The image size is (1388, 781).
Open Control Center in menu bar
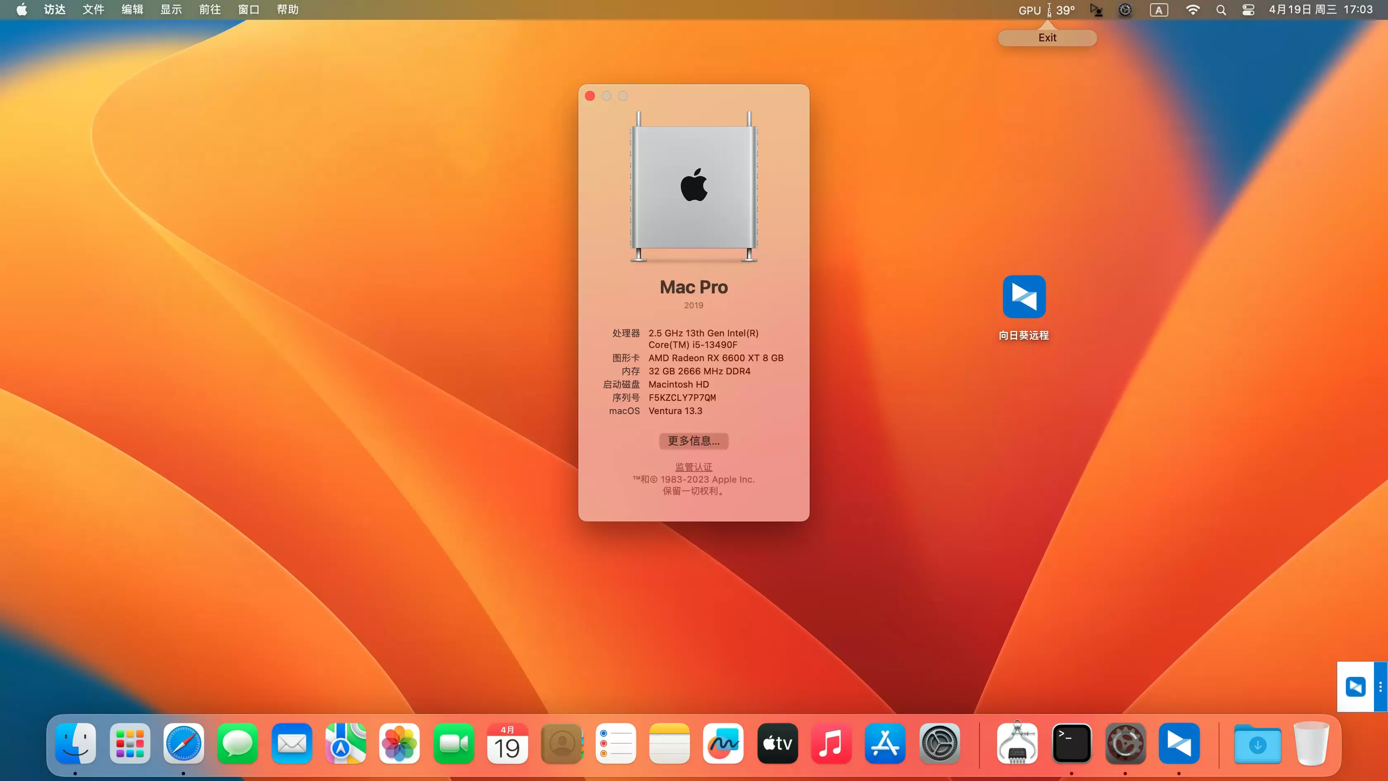pyautogui.click(x=1248, y=10)
